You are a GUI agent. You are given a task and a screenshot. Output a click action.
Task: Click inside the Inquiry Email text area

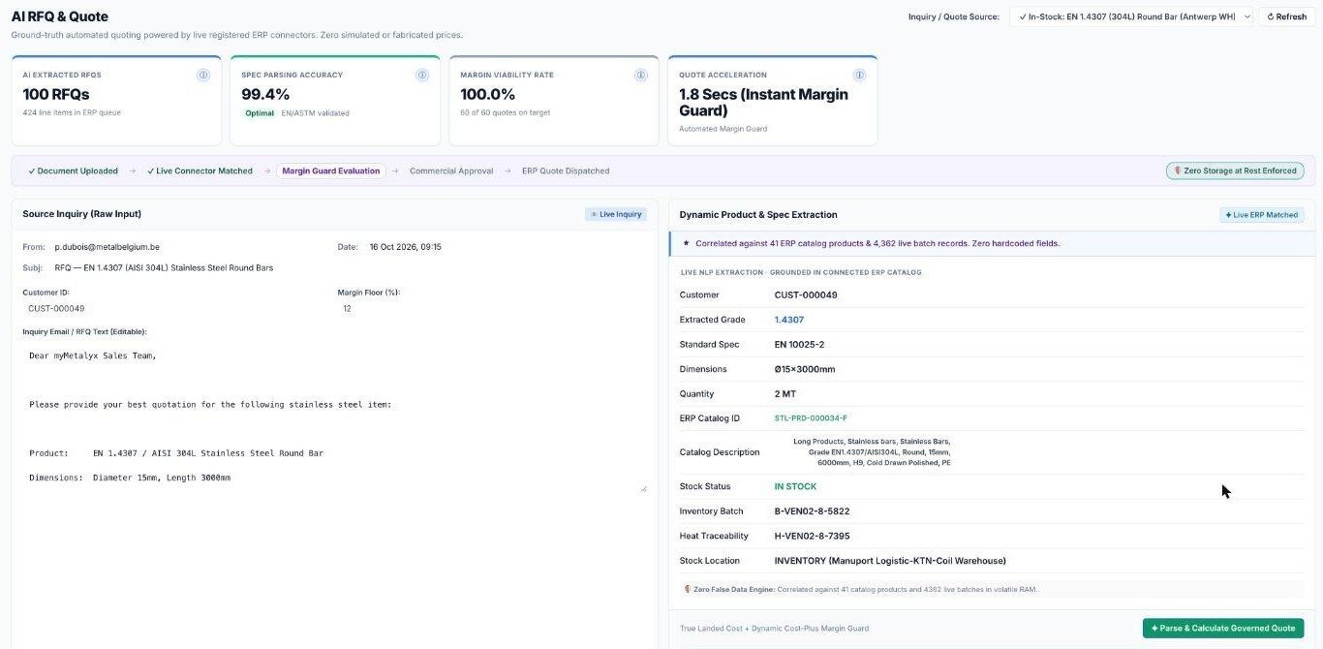coord(335,417)
